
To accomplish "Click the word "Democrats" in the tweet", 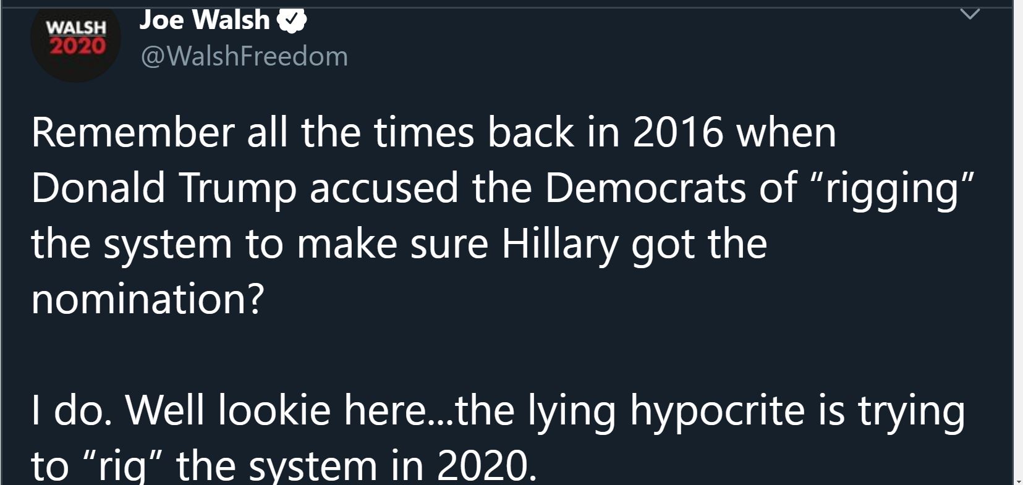I will 645,188.
